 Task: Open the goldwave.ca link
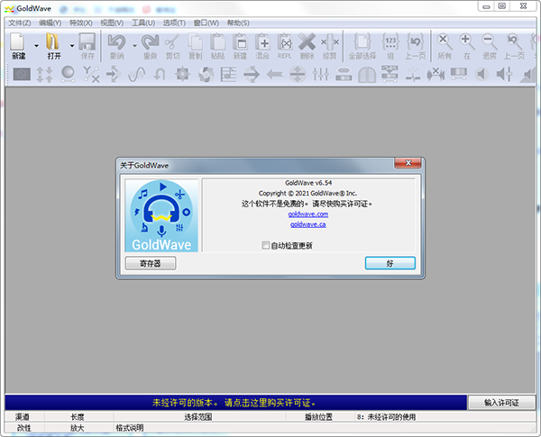(308, 224)
